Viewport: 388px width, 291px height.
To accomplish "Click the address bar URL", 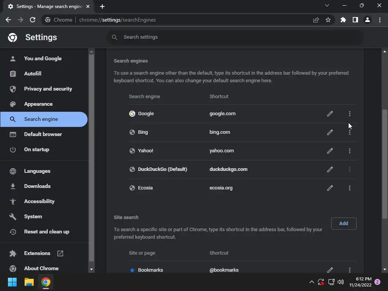I will [x=117, y=20].
